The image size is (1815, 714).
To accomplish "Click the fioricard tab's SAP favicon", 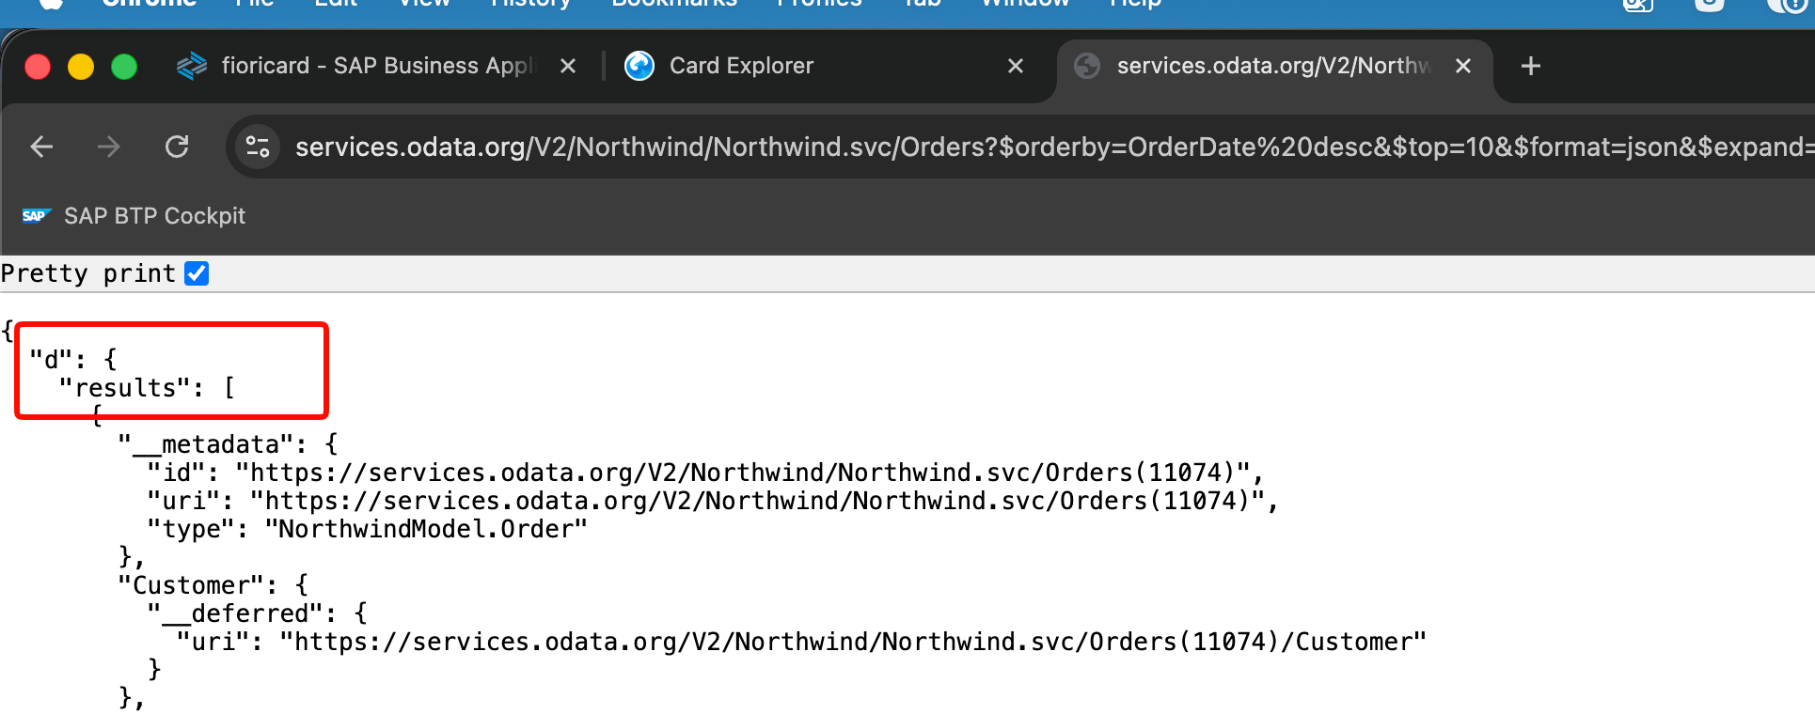I will [x=192, y=66].
